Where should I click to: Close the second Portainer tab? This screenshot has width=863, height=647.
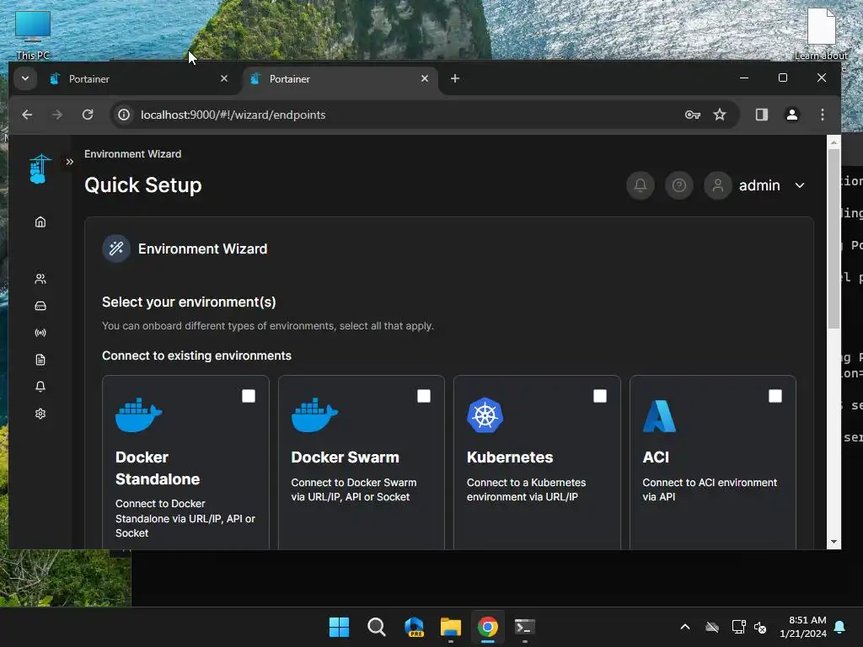point(425,78)
